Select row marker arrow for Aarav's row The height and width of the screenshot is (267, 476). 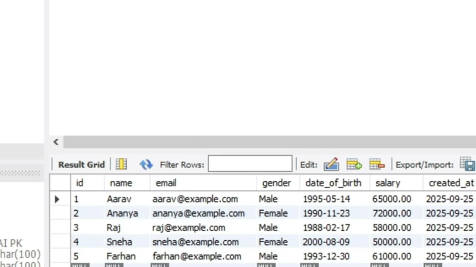57,199
